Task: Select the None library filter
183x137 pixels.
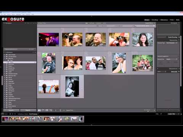Action: pyautogui.click(x=104, y=23)
